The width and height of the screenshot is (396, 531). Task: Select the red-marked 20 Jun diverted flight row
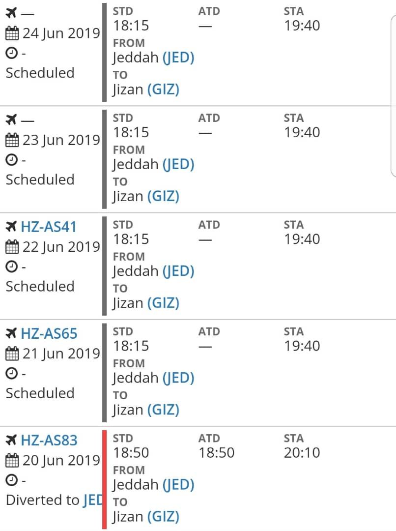[198, 479]
